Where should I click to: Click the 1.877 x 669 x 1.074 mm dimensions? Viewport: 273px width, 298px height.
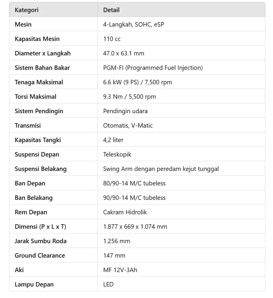(135, 227)
